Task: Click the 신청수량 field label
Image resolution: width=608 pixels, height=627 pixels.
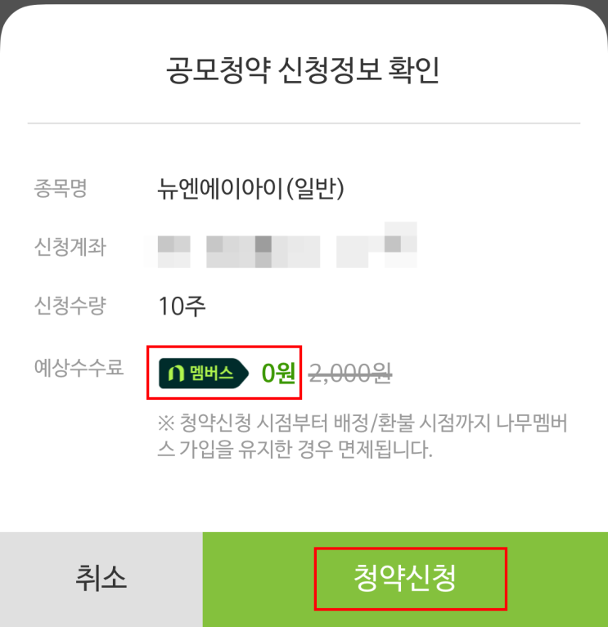Action: pyautogui.click(x=70, y=306)
